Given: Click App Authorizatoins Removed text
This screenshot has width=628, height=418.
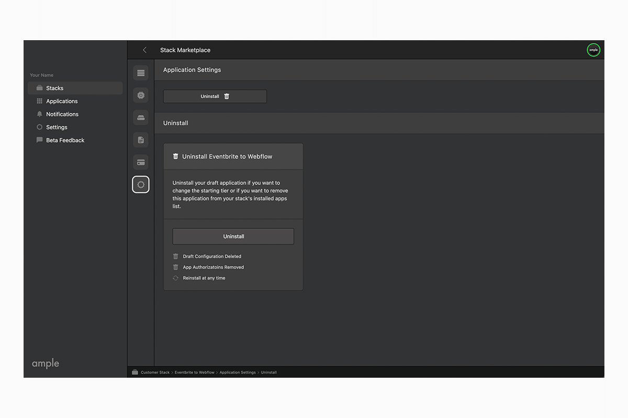Looking at the screenshot, I should click(x=214, y=268).
